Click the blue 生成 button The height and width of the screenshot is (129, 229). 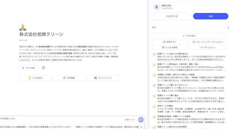click(211, 16)
